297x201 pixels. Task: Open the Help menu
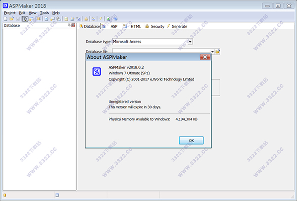point(56,13)
